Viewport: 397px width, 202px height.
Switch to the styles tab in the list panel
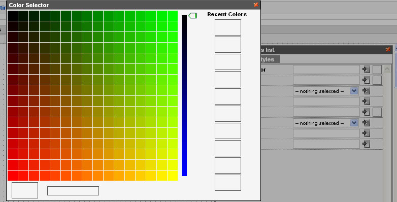(270, 59)
